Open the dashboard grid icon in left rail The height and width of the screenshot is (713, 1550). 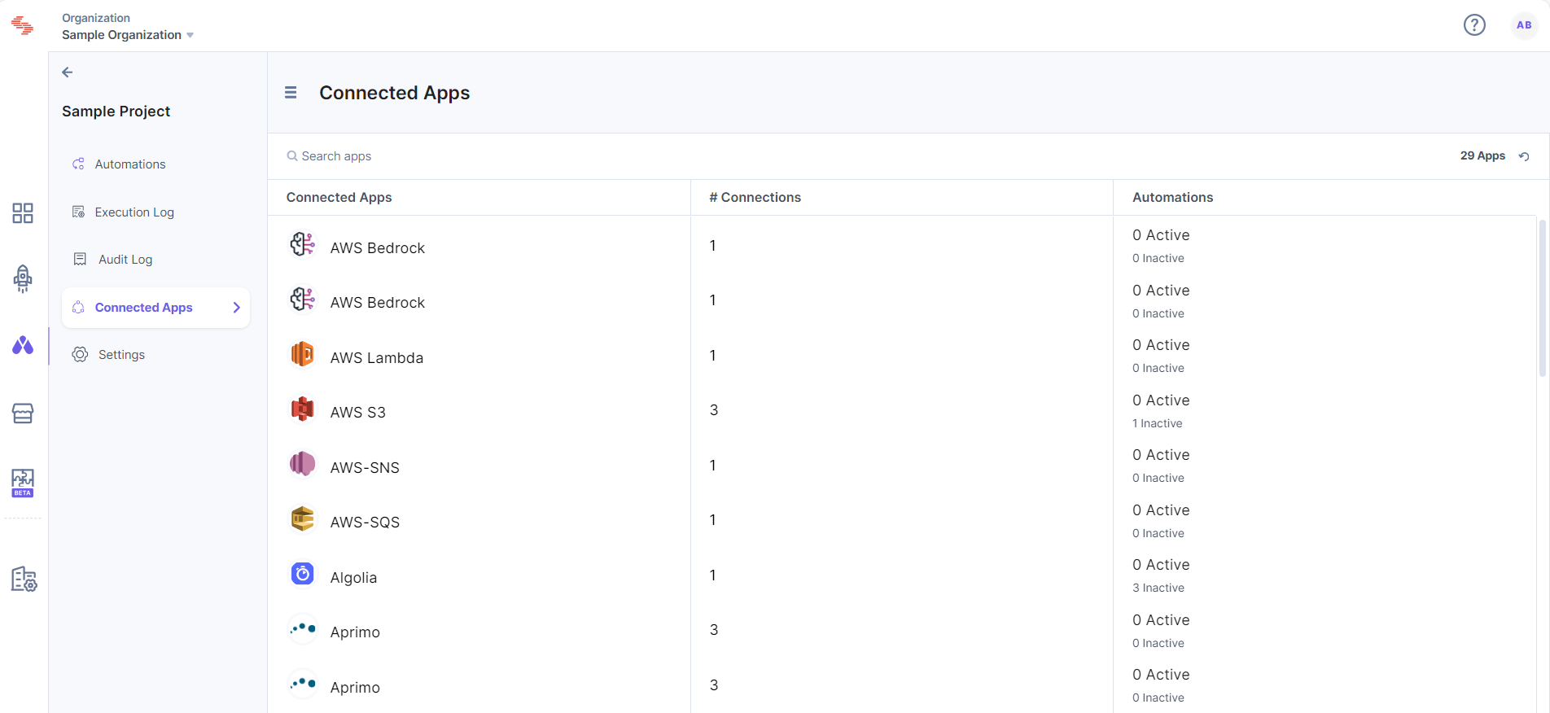23,213
